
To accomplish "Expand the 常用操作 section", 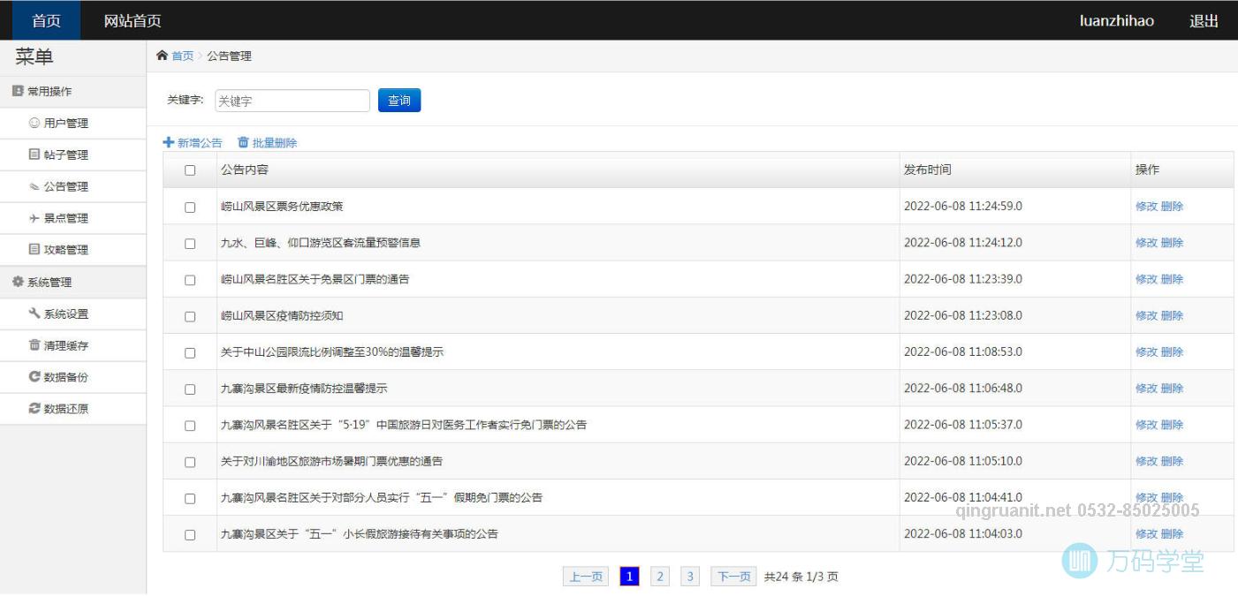I will [44, 91].
